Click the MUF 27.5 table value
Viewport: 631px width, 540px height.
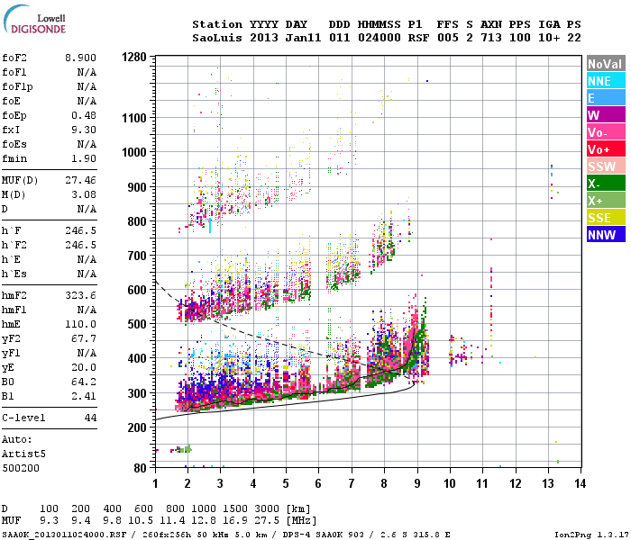point(267,521)
